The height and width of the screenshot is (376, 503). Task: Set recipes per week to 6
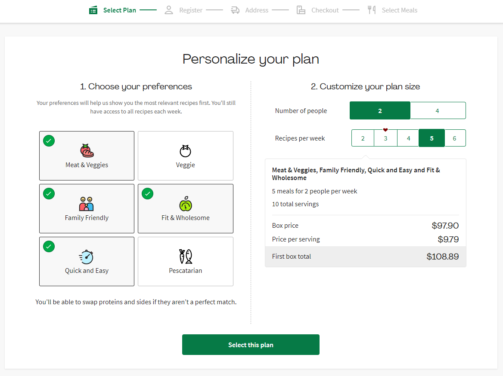pyautogui.click(x=454, y=138)
